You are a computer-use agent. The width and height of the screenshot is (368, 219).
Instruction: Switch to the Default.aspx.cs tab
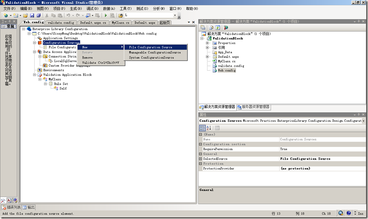coord(93,22)
